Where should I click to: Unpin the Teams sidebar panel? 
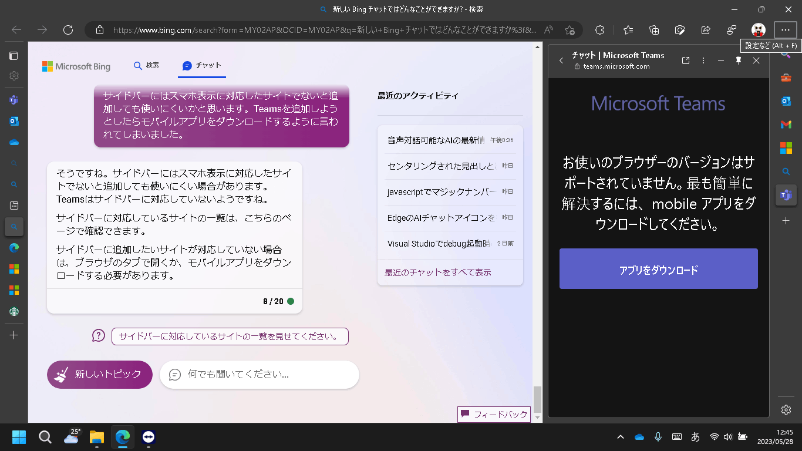click(739, 60)
